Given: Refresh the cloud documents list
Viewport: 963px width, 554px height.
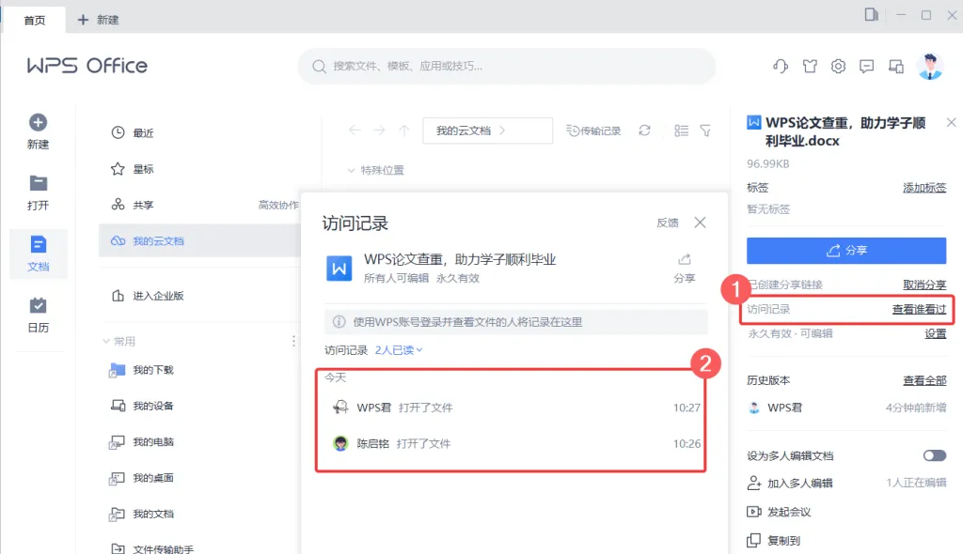Looking at the screenshot, I should [x=644, y=131].
